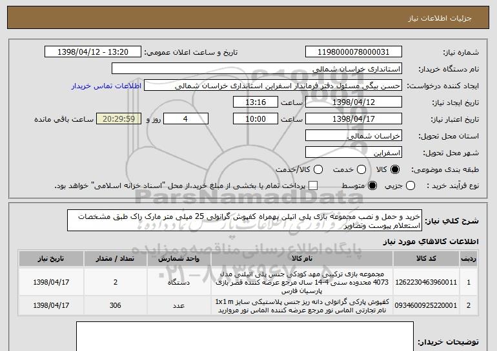Click the request creator name field
This screenshot has width=497, height=351.
[273, 86]
